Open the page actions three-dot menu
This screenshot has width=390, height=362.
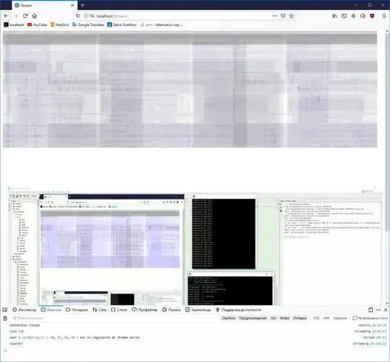(275, 16)
